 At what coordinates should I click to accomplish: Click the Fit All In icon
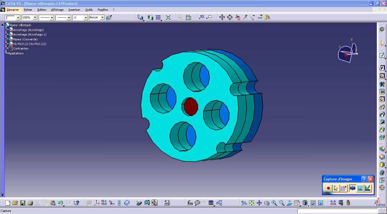click(x=252, y=203)
